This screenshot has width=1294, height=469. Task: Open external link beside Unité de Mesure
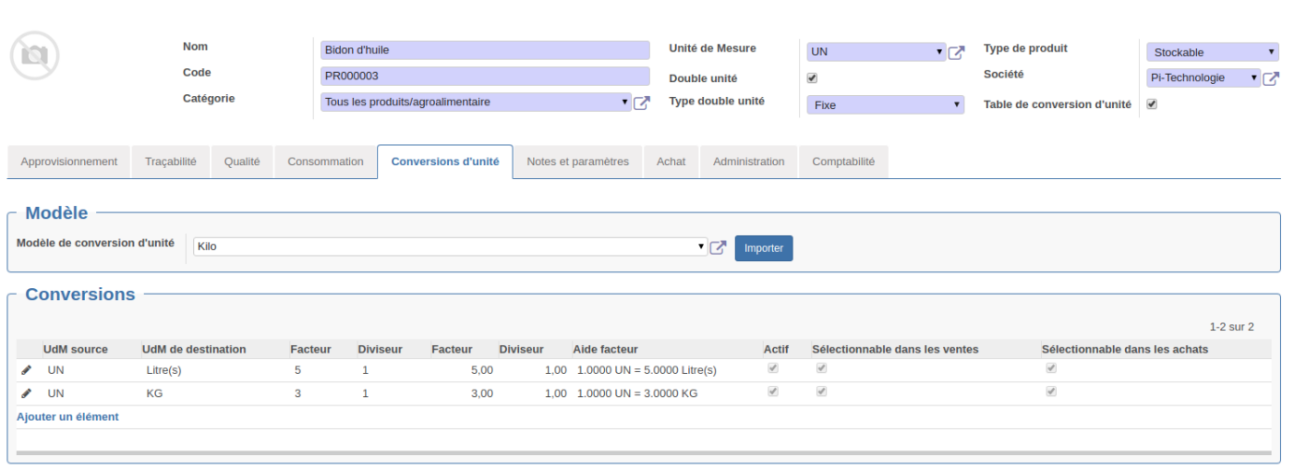(956, 52)
